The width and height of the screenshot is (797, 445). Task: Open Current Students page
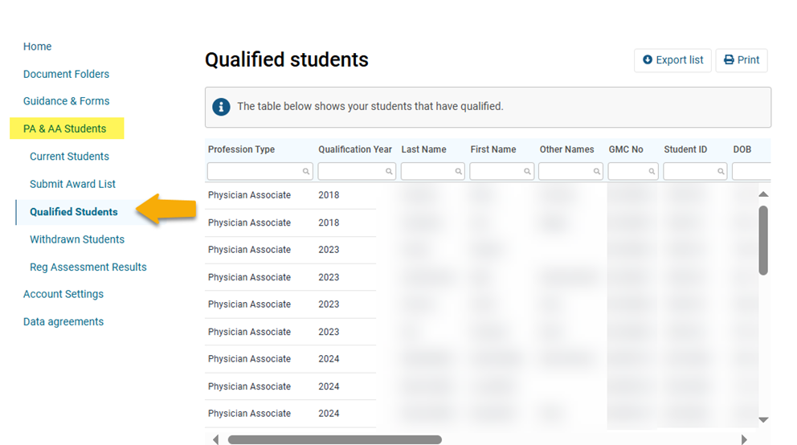pyautogui.click(x=69, y=157)
